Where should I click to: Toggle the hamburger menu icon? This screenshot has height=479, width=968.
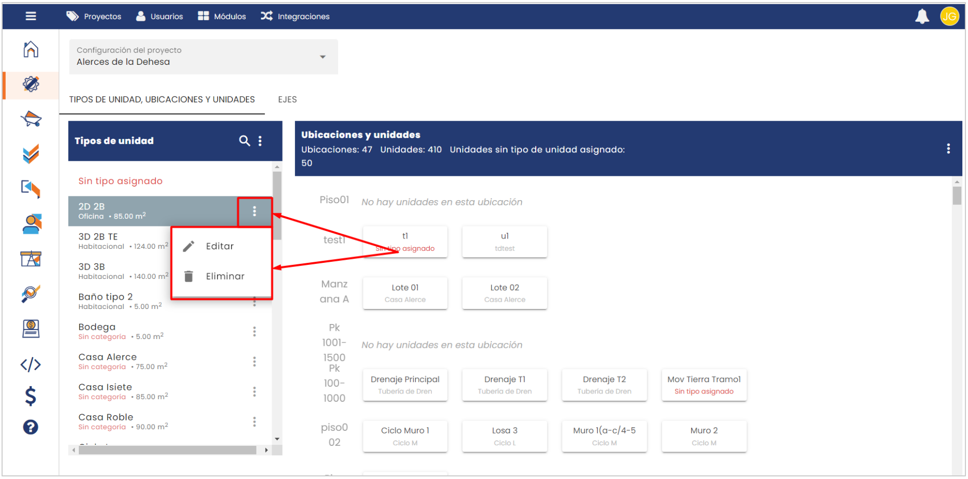pos(31,16)
